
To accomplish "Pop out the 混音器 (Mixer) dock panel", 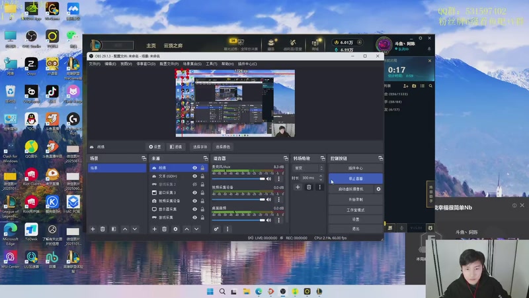I will tap(286, 158).
